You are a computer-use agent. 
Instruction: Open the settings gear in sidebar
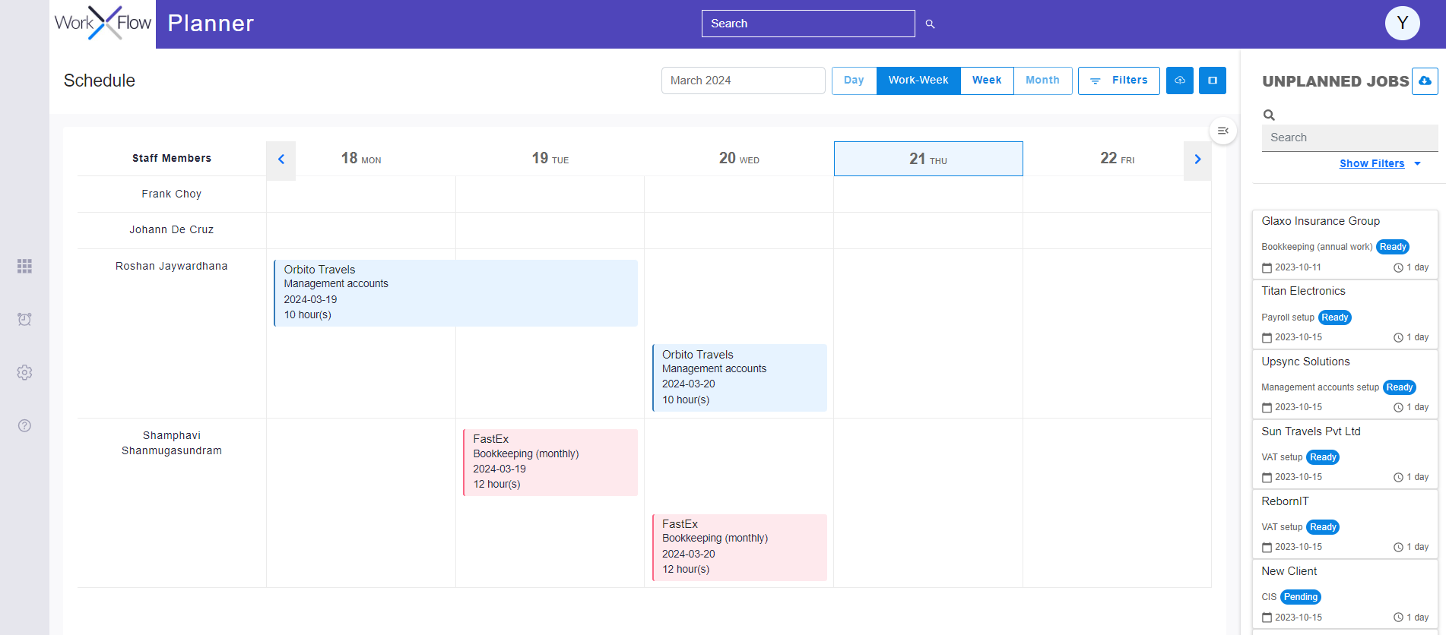[x=24, y=372]
